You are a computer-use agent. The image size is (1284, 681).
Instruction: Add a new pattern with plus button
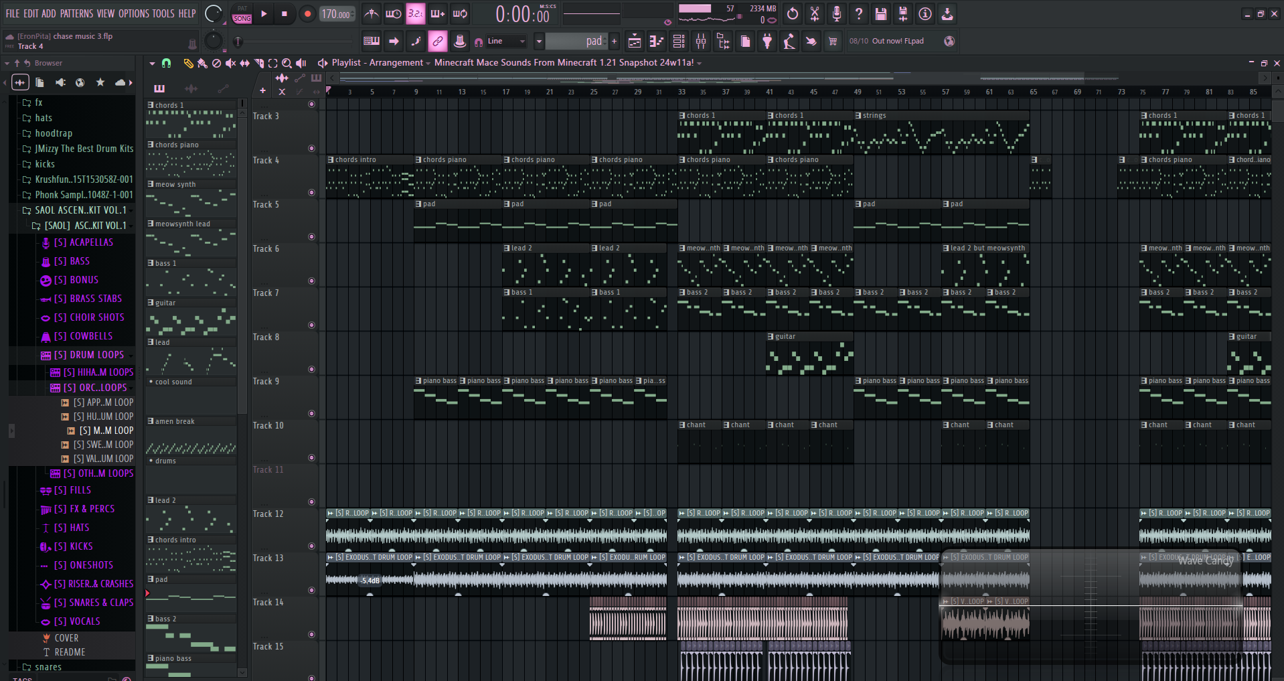tap(614, 42)
